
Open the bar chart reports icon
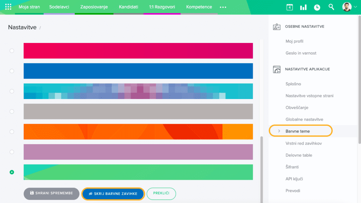tap(303, 7)
